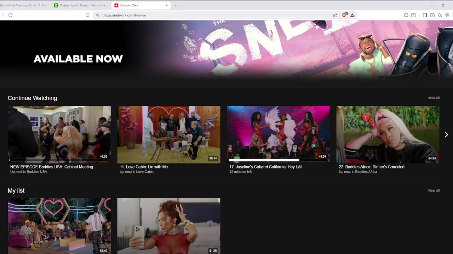View all Continue Watching titles

(x=434, y=98)
